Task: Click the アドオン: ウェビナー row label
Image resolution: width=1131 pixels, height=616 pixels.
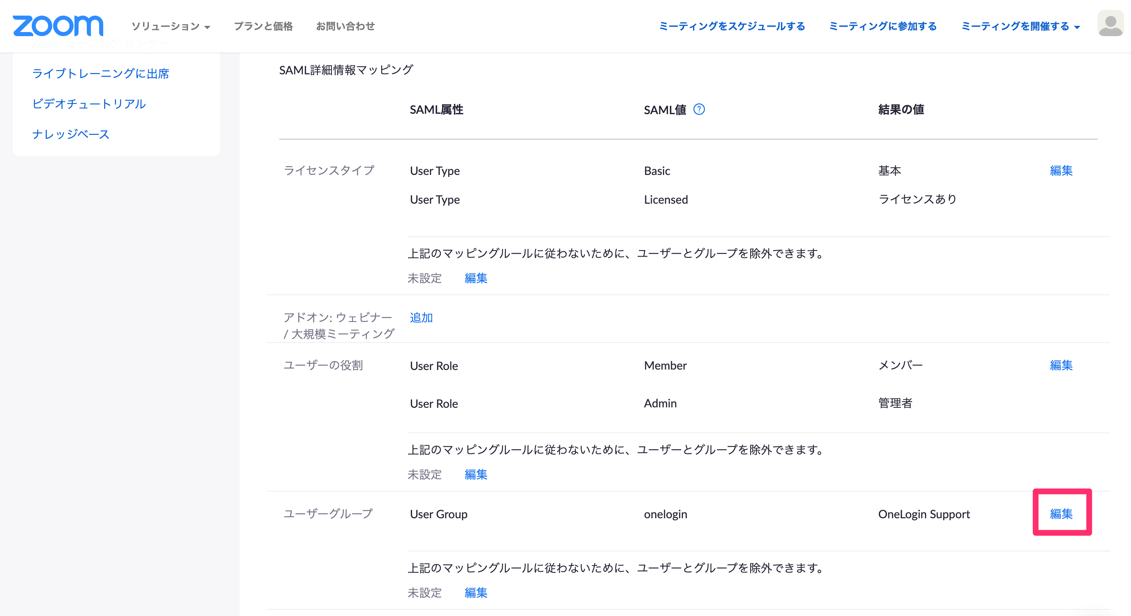Action: 339,325
